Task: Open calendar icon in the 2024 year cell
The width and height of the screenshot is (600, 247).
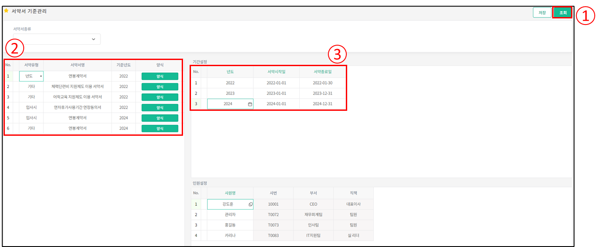Action: 250,104
